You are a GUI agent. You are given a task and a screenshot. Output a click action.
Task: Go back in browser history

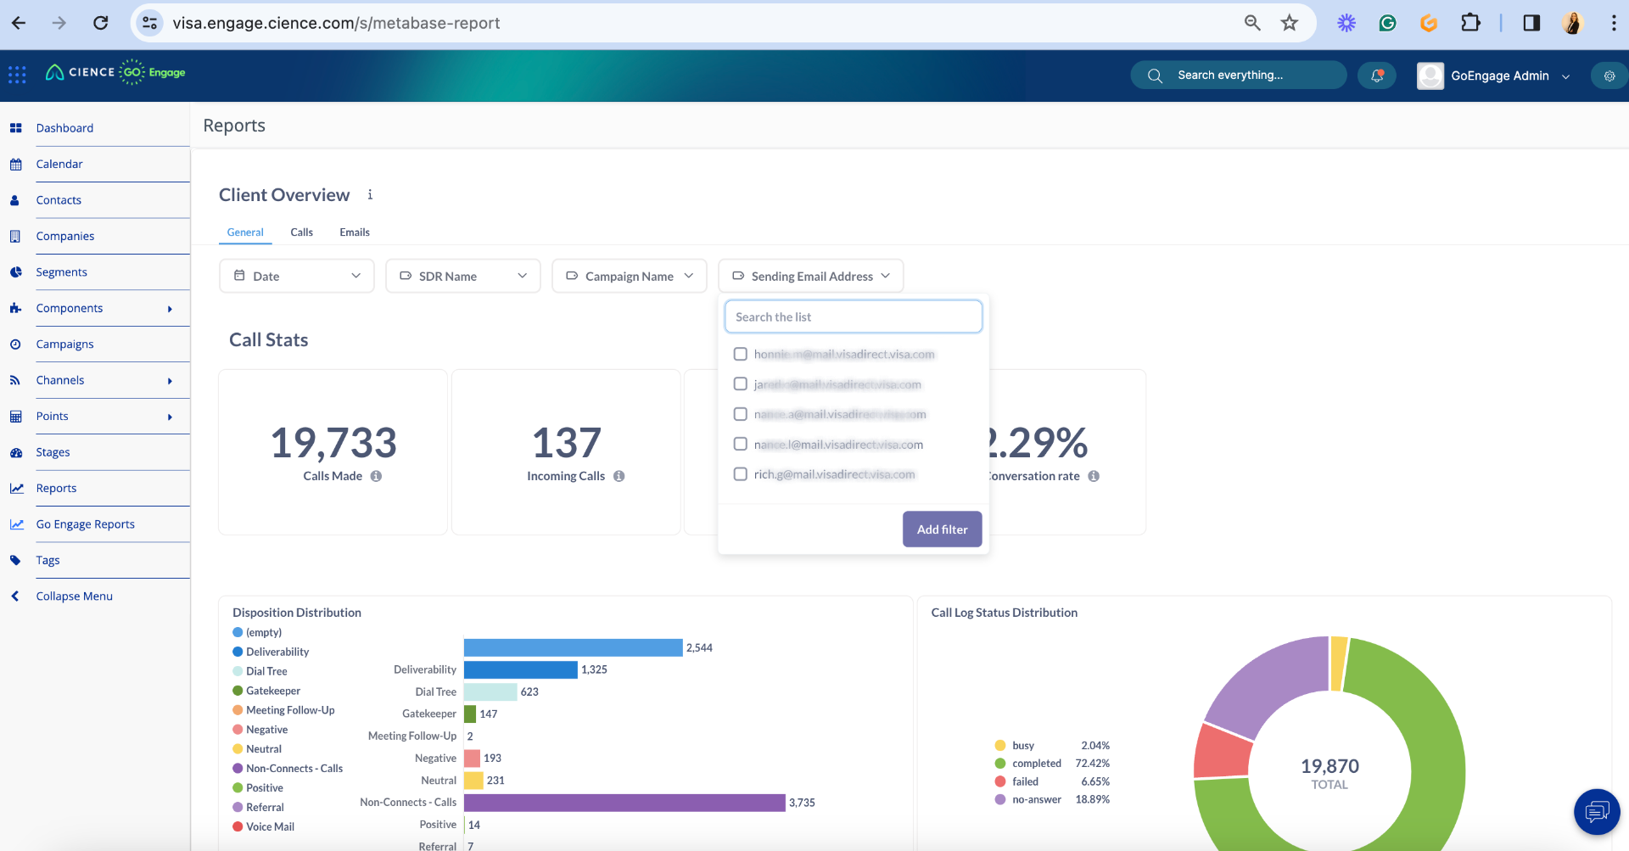point(19,23)
